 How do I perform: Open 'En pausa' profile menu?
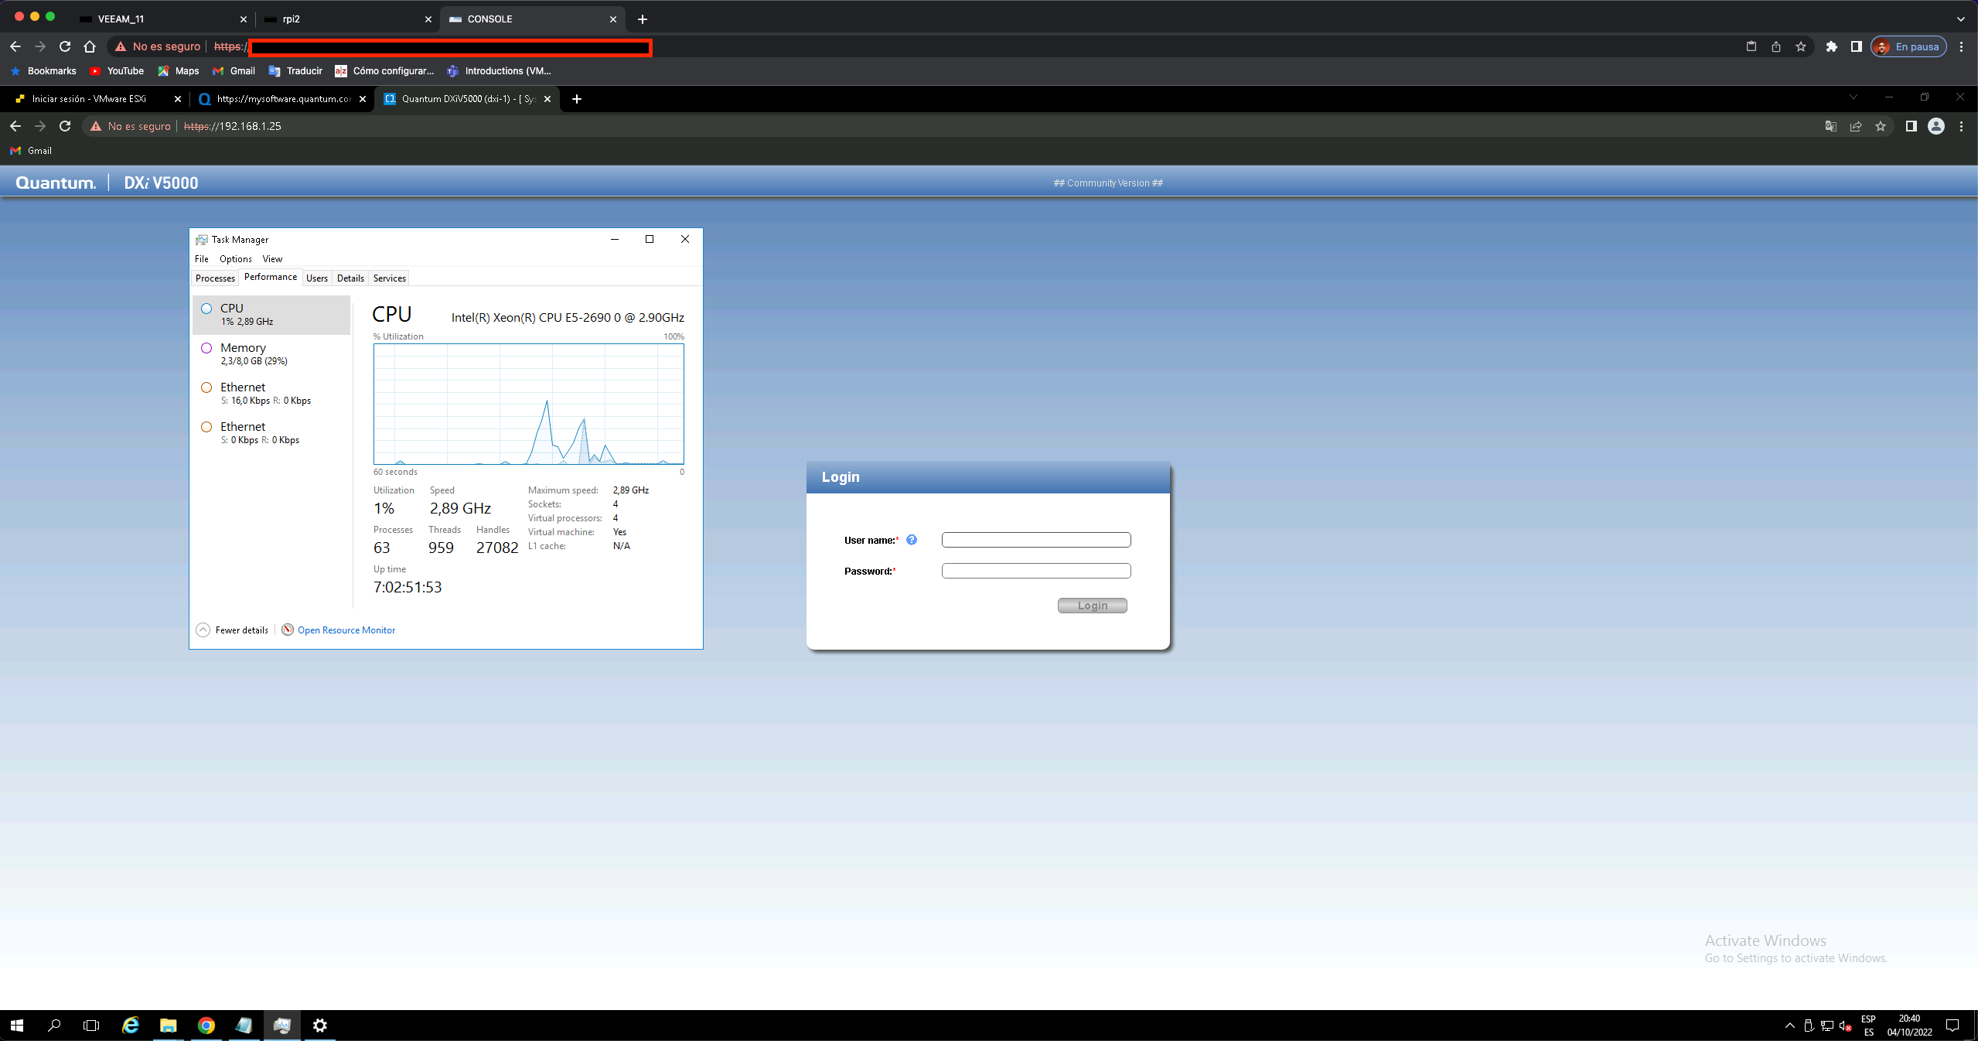click(1908, 46)
